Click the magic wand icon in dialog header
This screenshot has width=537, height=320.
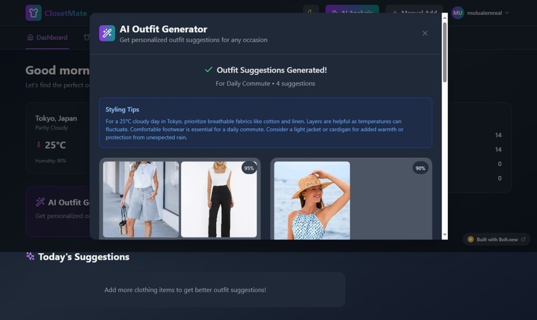point(107,33)
